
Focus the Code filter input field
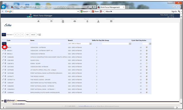[x=18, y=44]
